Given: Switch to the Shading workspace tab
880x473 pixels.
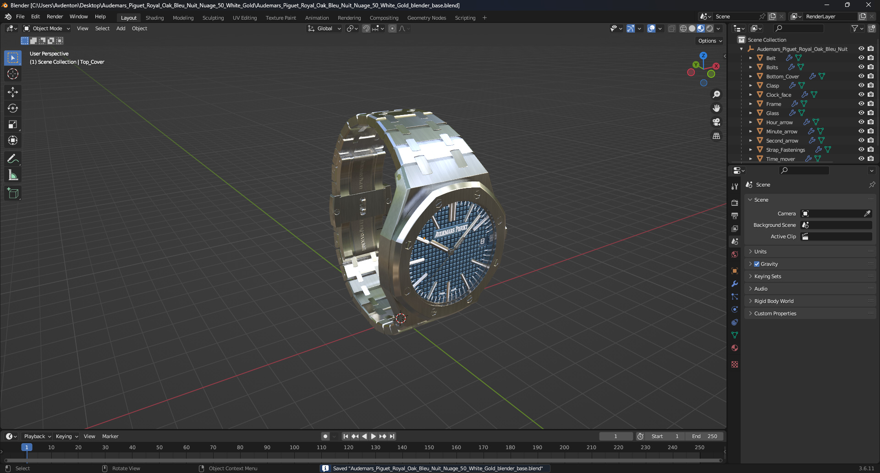Looking at the screenshot, I should tap(154, 18).
